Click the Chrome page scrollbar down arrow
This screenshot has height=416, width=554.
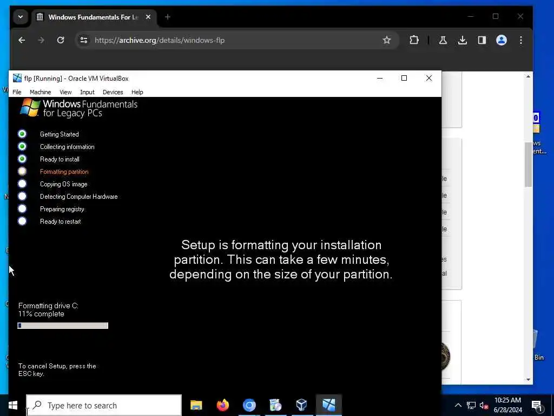coord(528,380)
